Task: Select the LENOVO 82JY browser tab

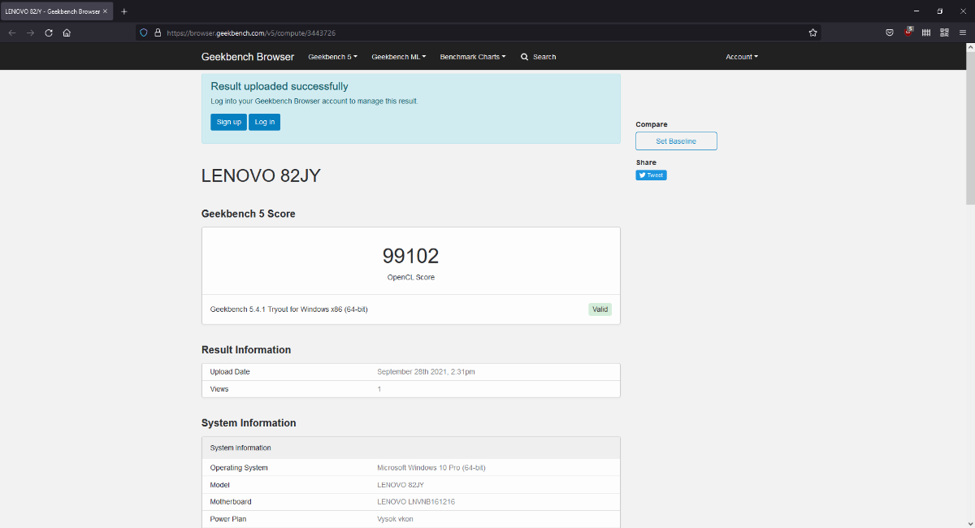Action: click(52, 11)
